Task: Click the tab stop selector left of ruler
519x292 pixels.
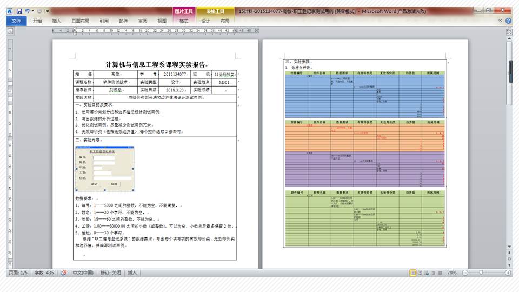Action: [10, 31]
